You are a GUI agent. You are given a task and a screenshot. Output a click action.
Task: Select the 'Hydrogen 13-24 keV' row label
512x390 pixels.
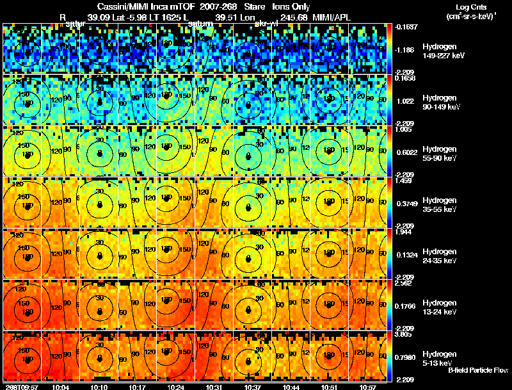(x=439, y=307)
